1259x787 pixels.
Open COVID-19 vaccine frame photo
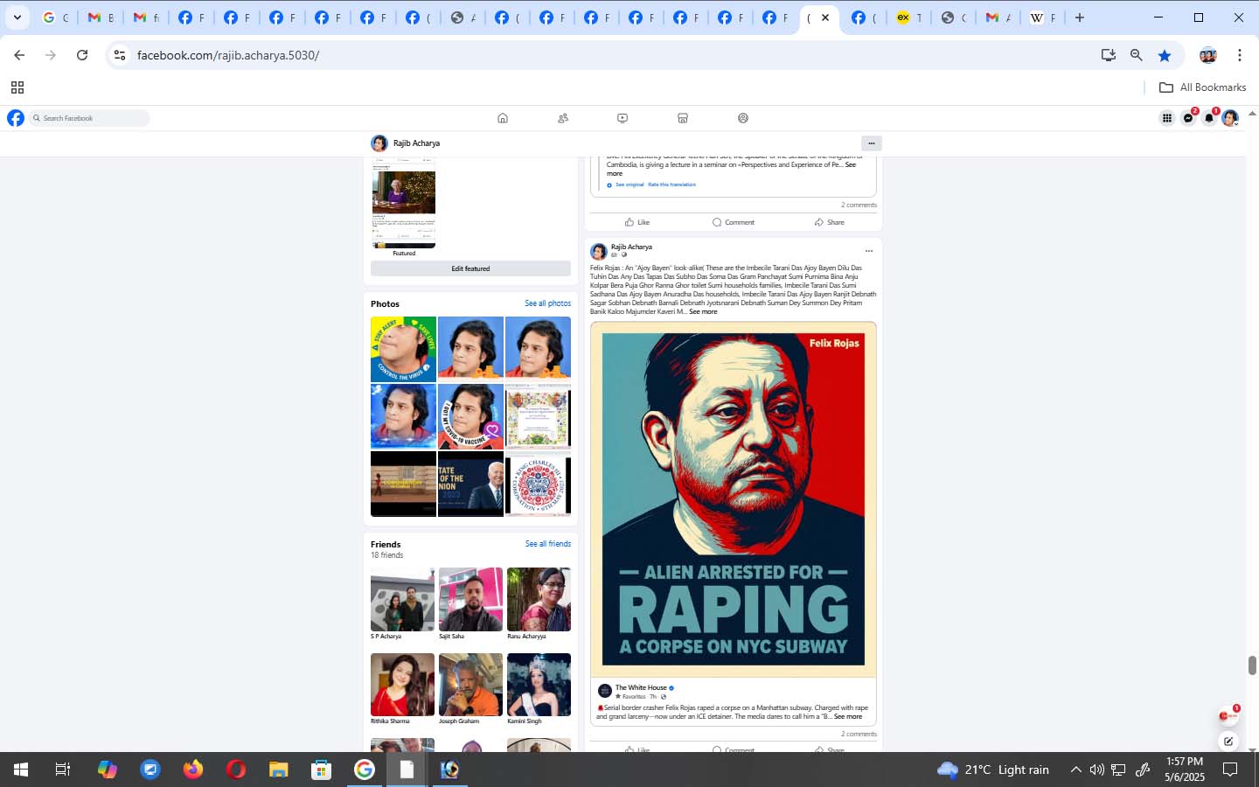470,416
